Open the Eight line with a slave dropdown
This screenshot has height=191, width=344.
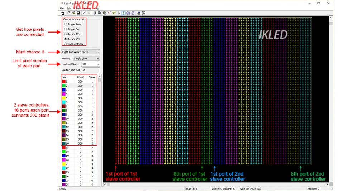(x=81, y=52)
